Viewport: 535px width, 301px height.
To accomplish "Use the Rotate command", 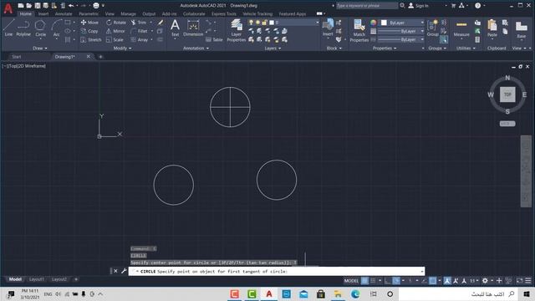I will (116, 23).
